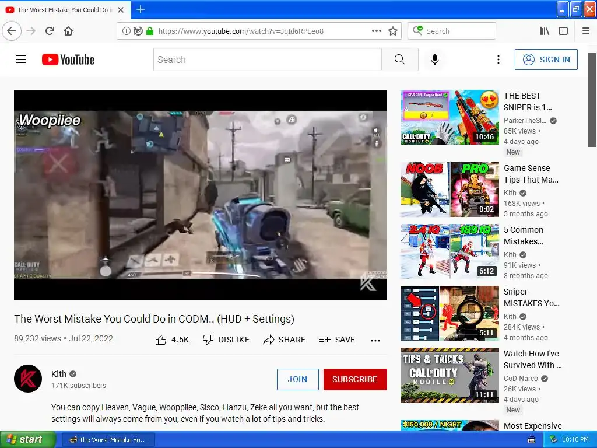Play the main CODM video player
The image size is (597, 448).
click(x=201, y=195)
